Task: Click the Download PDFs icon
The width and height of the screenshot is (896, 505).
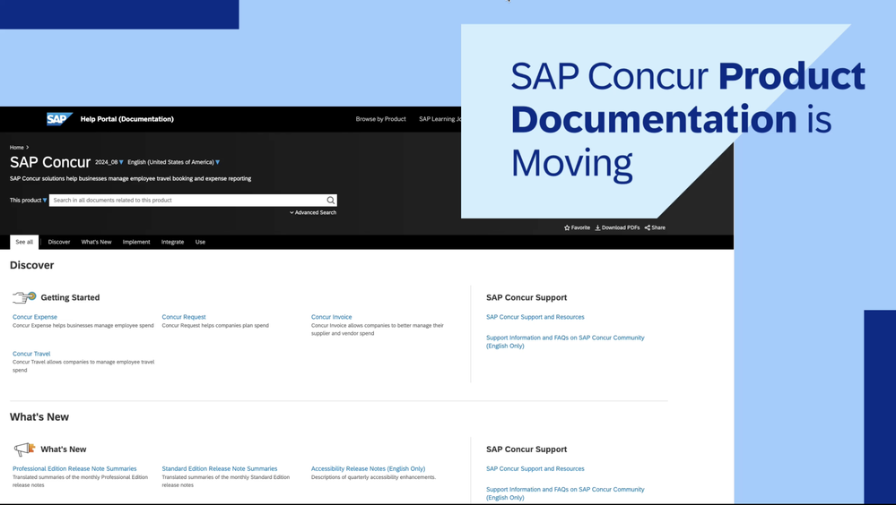Action: point(597,227)
